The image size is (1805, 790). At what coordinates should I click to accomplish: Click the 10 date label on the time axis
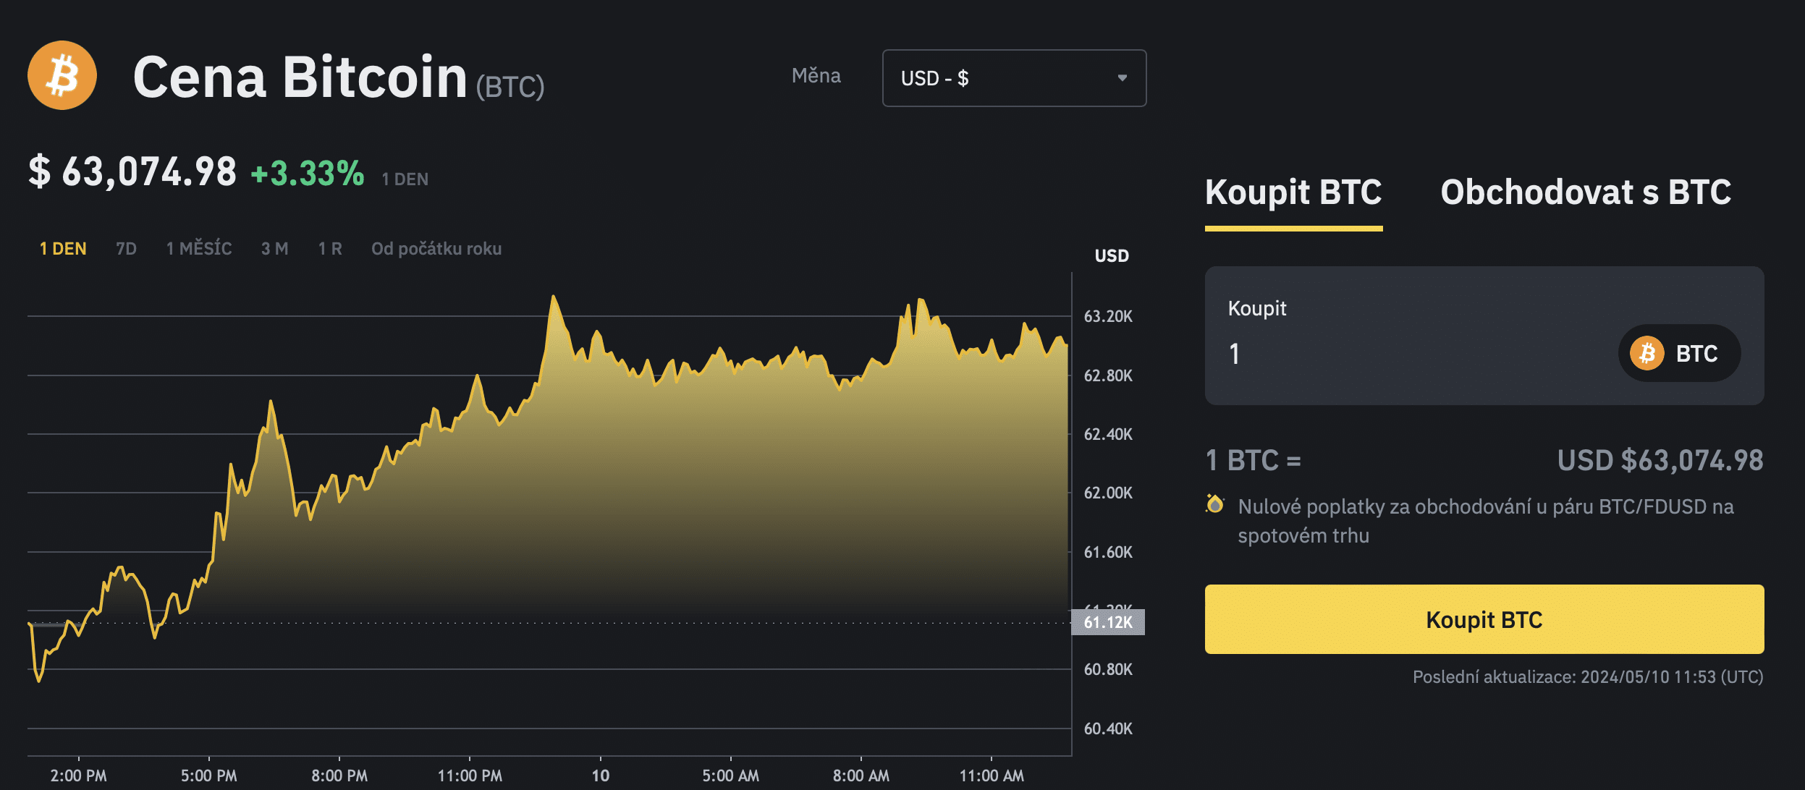(600, 776)
